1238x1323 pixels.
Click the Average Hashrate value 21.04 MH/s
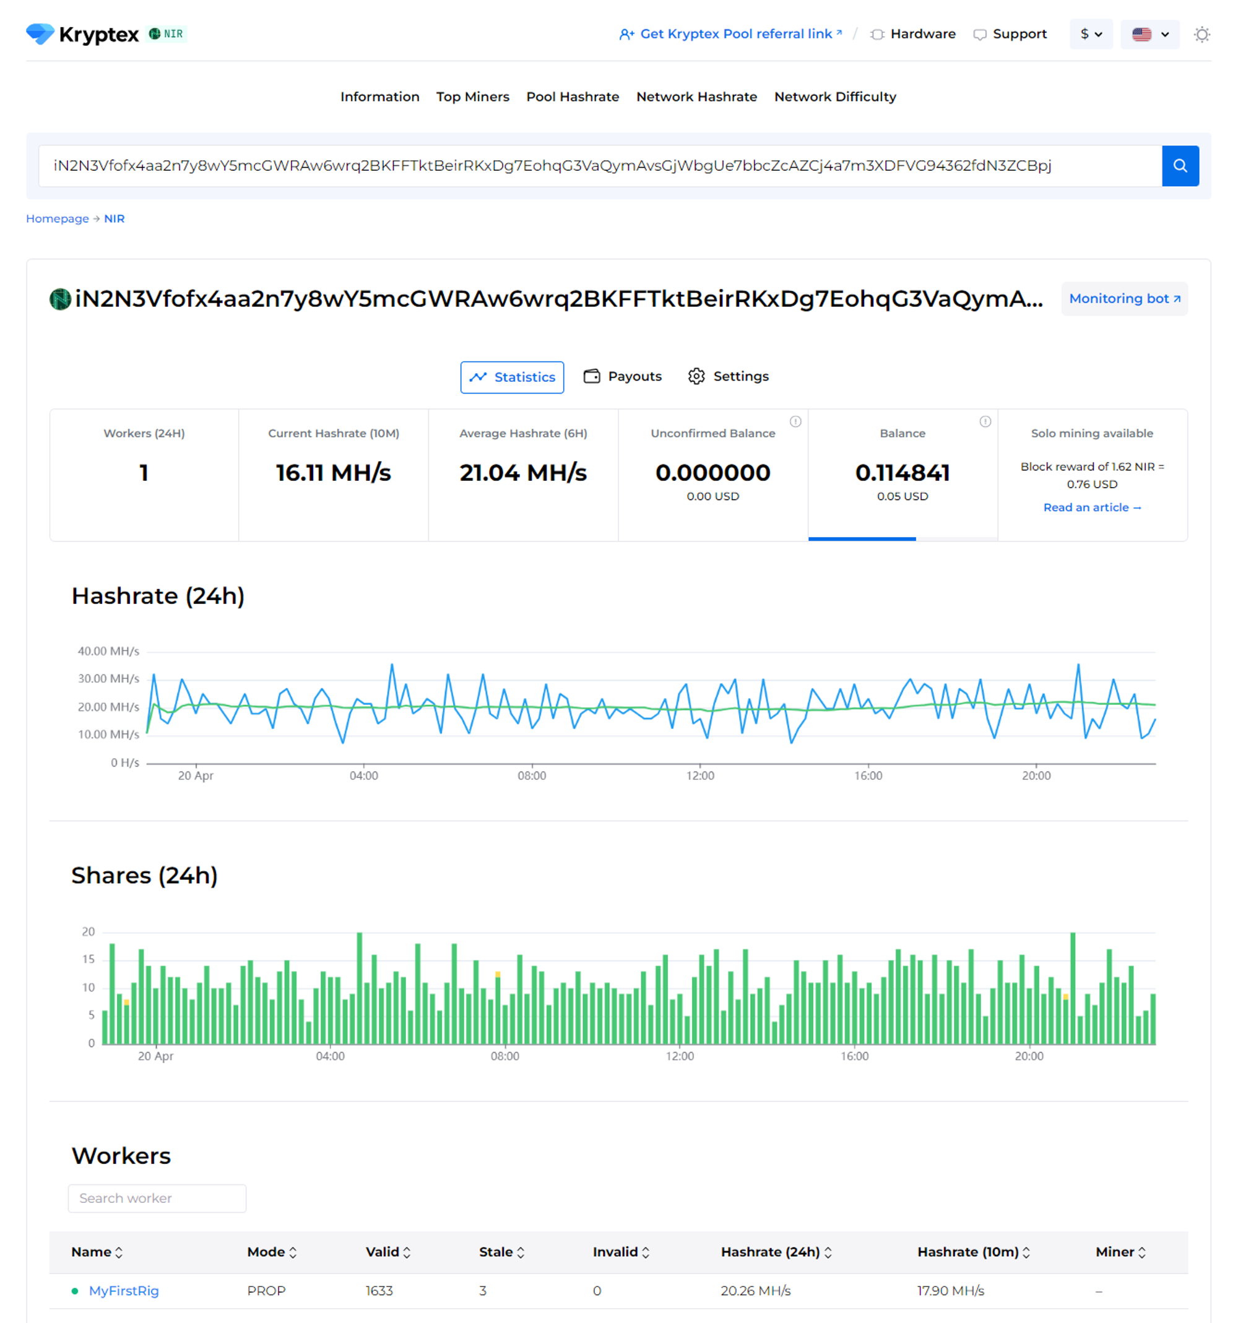[523, 473]
